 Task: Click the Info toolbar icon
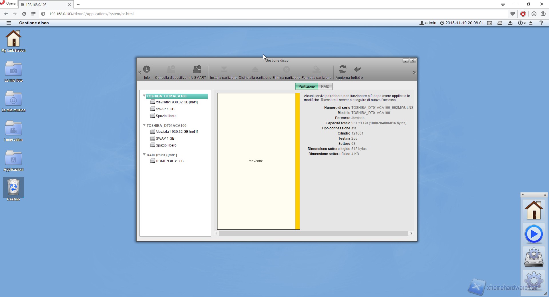click(x=147, y=69)
